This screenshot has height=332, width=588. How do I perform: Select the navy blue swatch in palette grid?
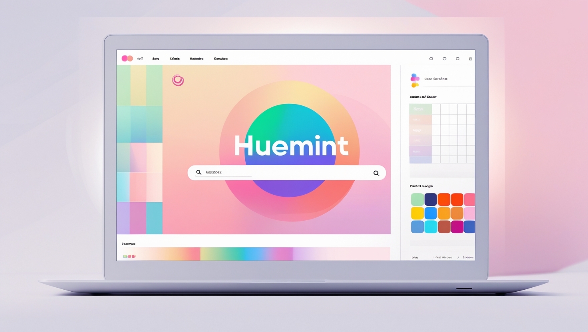tap(431, 200)
